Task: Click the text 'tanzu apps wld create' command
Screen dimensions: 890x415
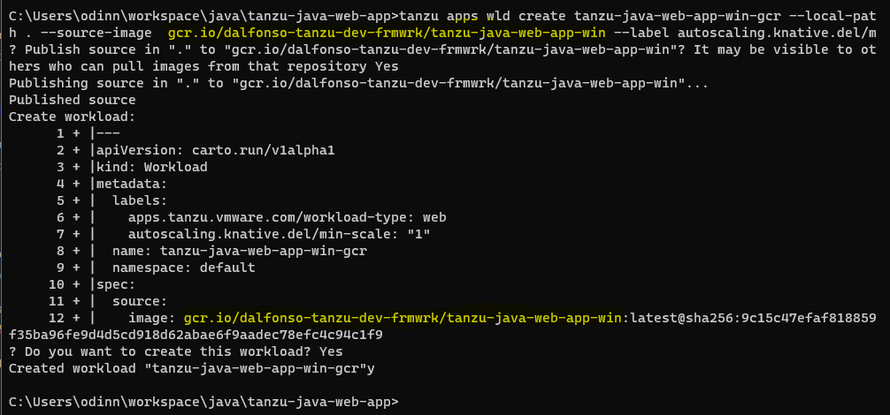Action: [482, 15]
